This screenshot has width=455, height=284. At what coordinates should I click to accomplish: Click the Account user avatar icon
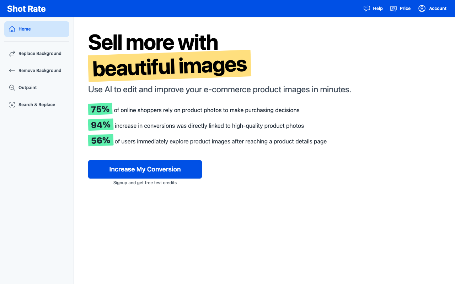tap(422, 9)
